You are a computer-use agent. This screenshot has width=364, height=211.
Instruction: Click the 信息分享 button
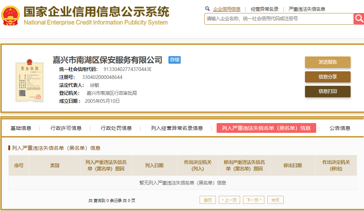[327, 77]
